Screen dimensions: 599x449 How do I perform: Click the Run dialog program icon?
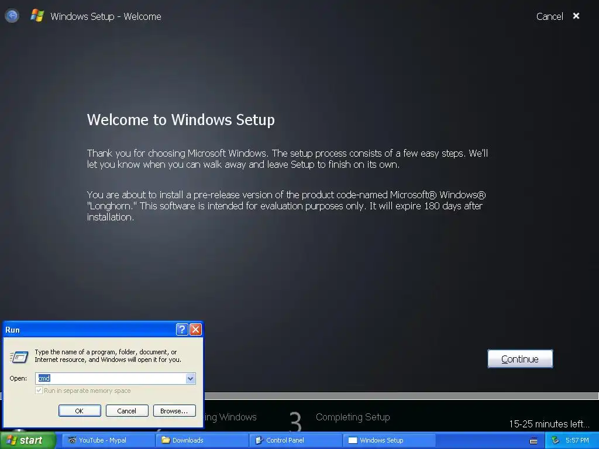pyautogui.click(x=19, y=357)
